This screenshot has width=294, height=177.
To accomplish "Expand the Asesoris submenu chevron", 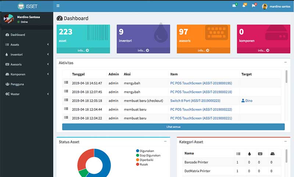I will click(x=48, y=64).
